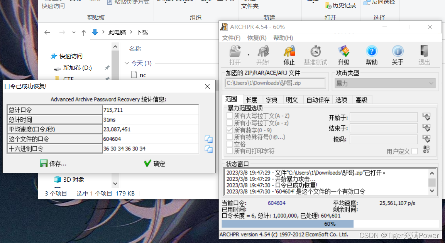The width and height of the screenshot is (445, 243).
Task: Click the icon beside 掩码 field
Action: [426, 138]
